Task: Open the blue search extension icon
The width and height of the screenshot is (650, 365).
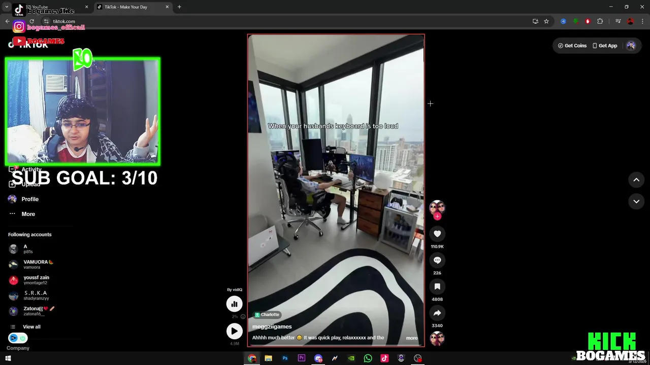Action: click(x=563, y=21)
